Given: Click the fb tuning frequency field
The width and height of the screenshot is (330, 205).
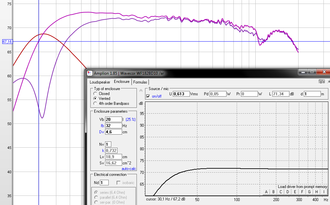Looking at the screenshot, I should [x=113, y=126].
